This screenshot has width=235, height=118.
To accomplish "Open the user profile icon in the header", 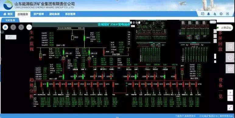I will pos(215,14).
